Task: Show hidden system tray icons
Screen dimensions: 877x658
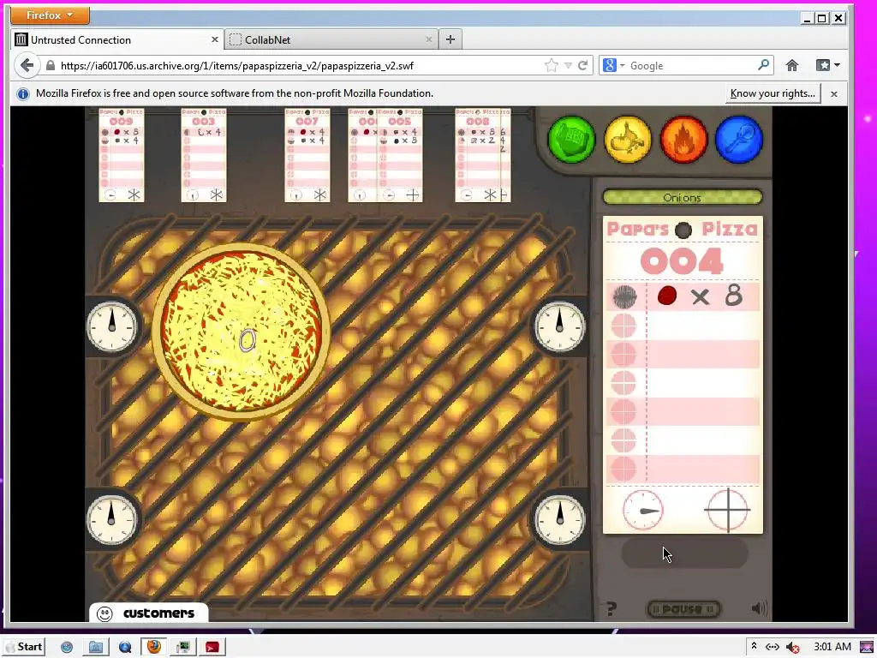Action: click(754, 646)
